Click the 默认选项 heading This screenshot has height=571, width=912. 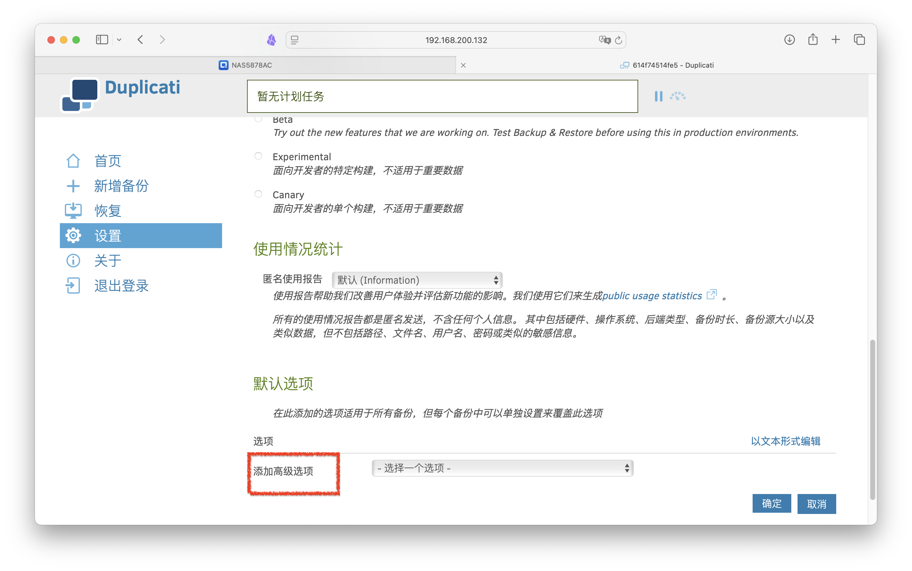pos(283,384)
